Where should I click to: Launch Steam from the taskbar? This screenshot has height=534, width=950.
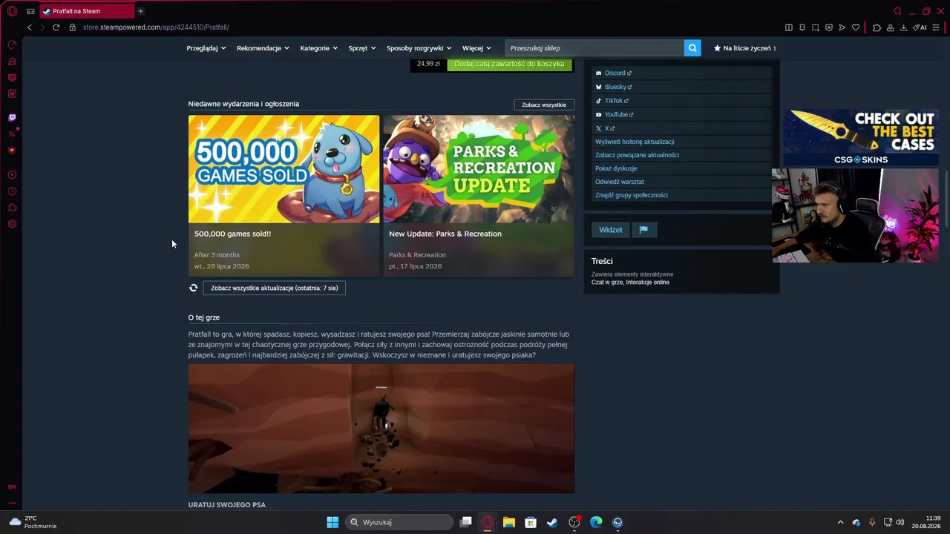point(552,522)
